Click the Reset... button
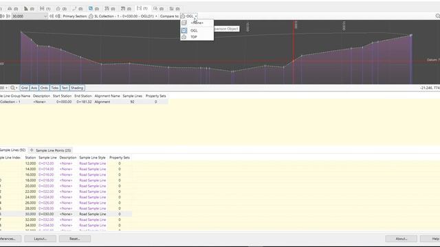The image size is (440, 247). 75,239
